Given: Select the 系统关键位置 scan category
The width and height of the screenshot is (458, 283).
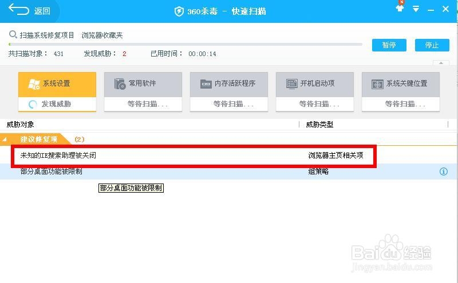Looking at the screenshot, I should pos(401,91).
